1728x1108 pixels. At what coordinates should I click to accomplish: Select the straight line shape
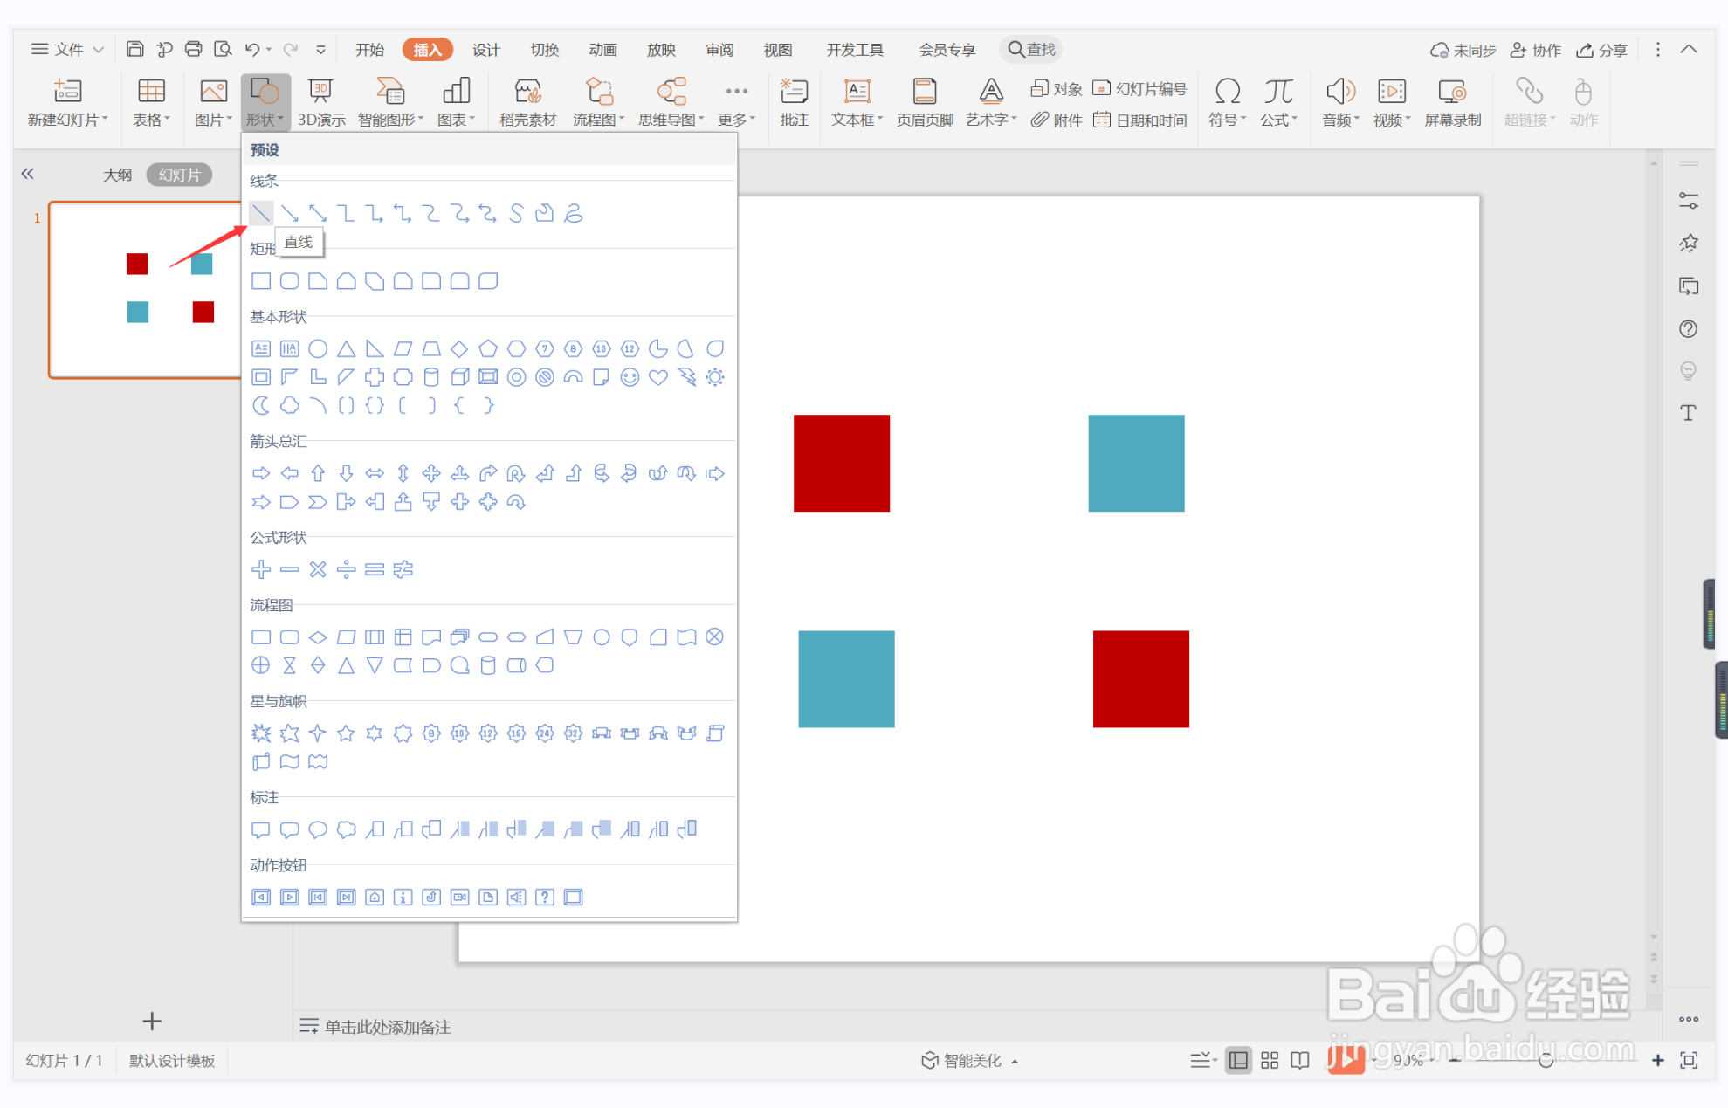coord(261,213)
